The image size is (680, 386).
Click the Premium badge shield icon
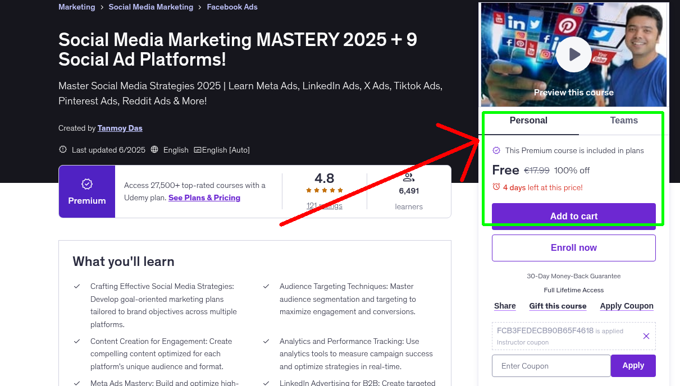coord(86,183)
